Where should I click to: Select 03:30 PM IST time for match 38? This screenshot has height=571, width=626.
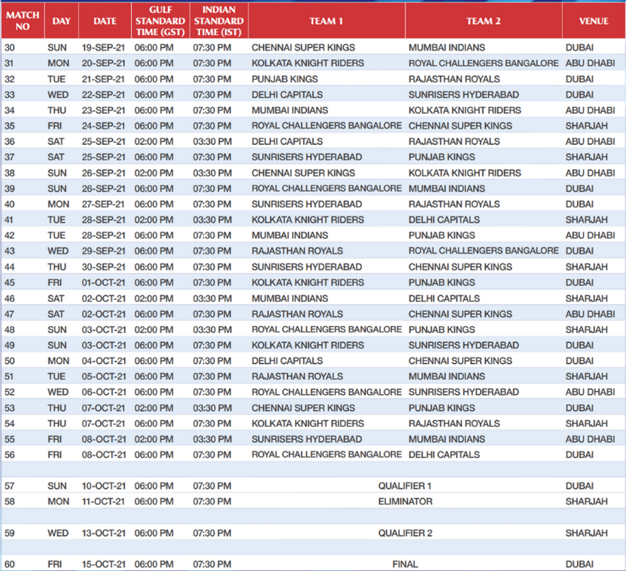(x=212, y=173)
